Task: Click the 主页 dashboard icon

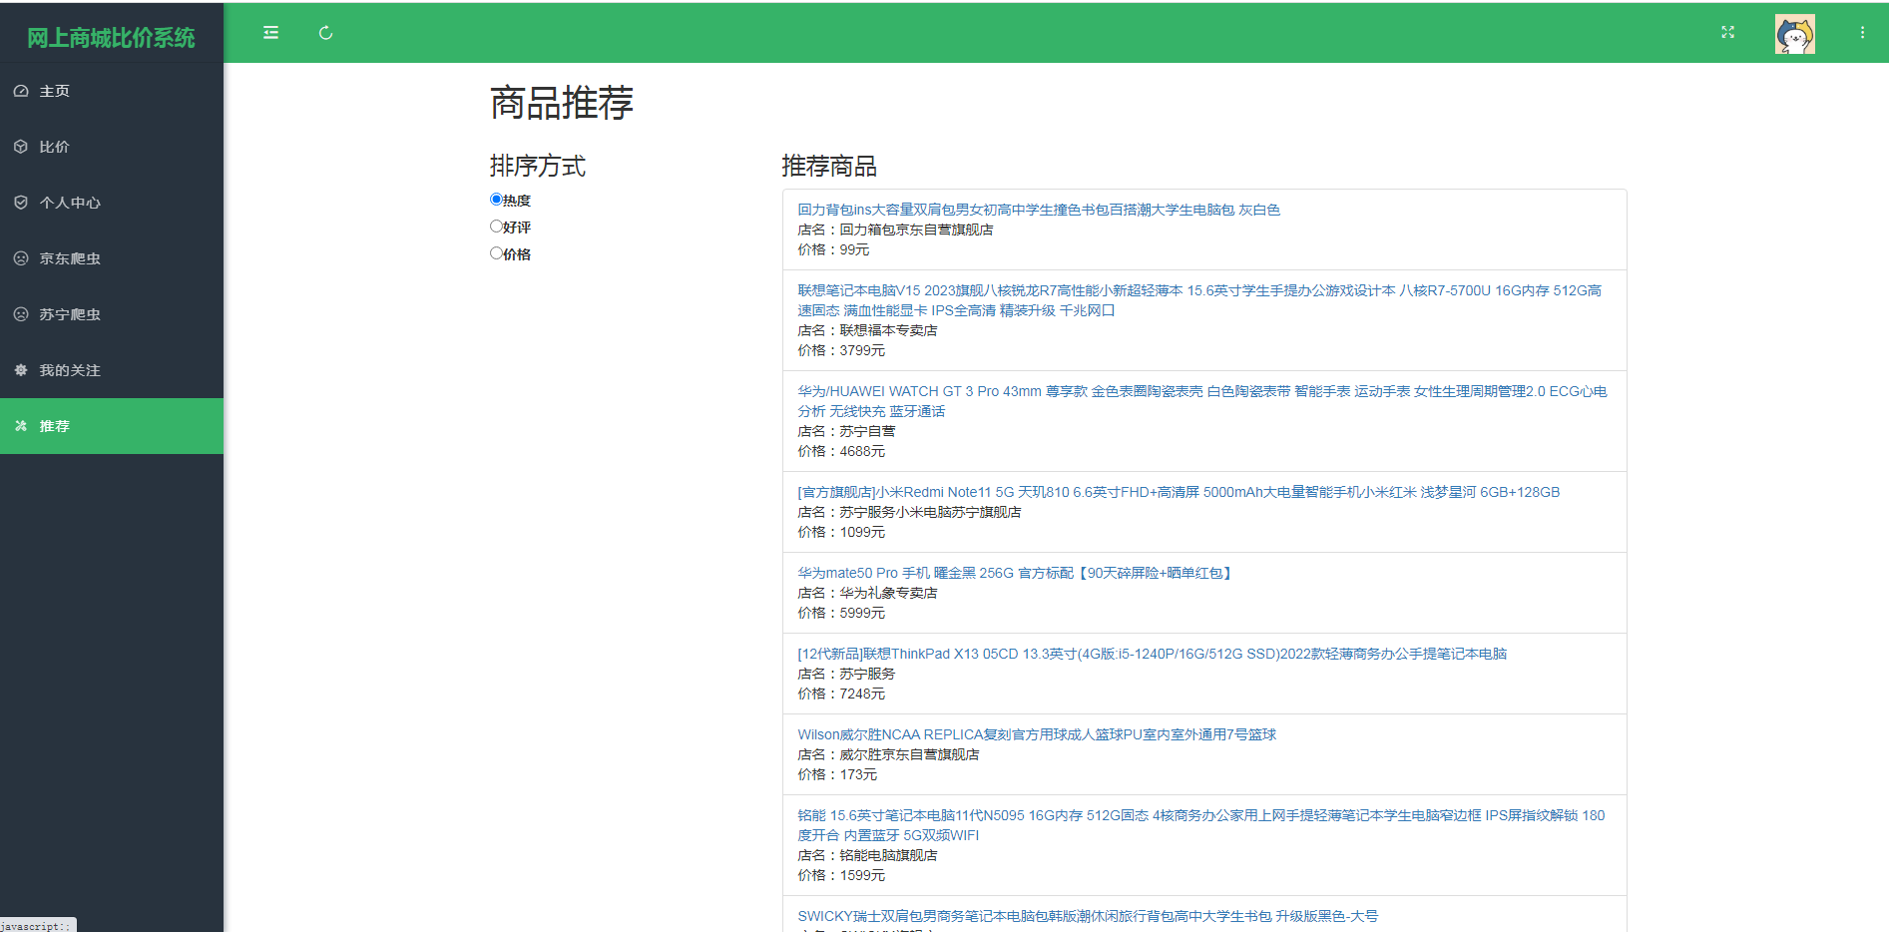Action: (21, 91)
